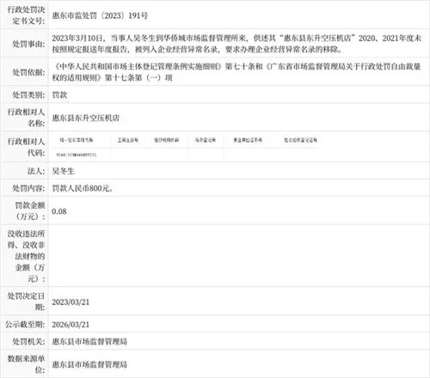Screen dimensions: 430x378
Task: Click the publicity deadline 2026/03/21
Action: click(71, 325)
